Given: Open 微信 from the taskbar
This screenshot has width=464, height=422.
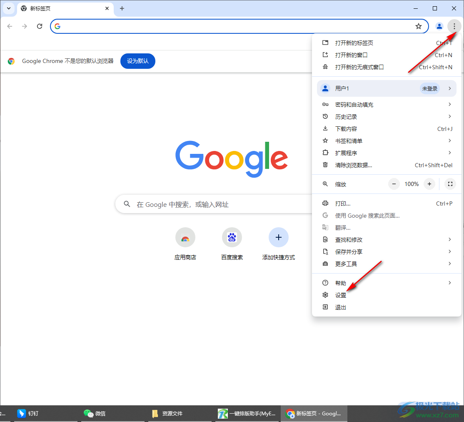Looking at the screenshot, I should [x=113, y=413].
